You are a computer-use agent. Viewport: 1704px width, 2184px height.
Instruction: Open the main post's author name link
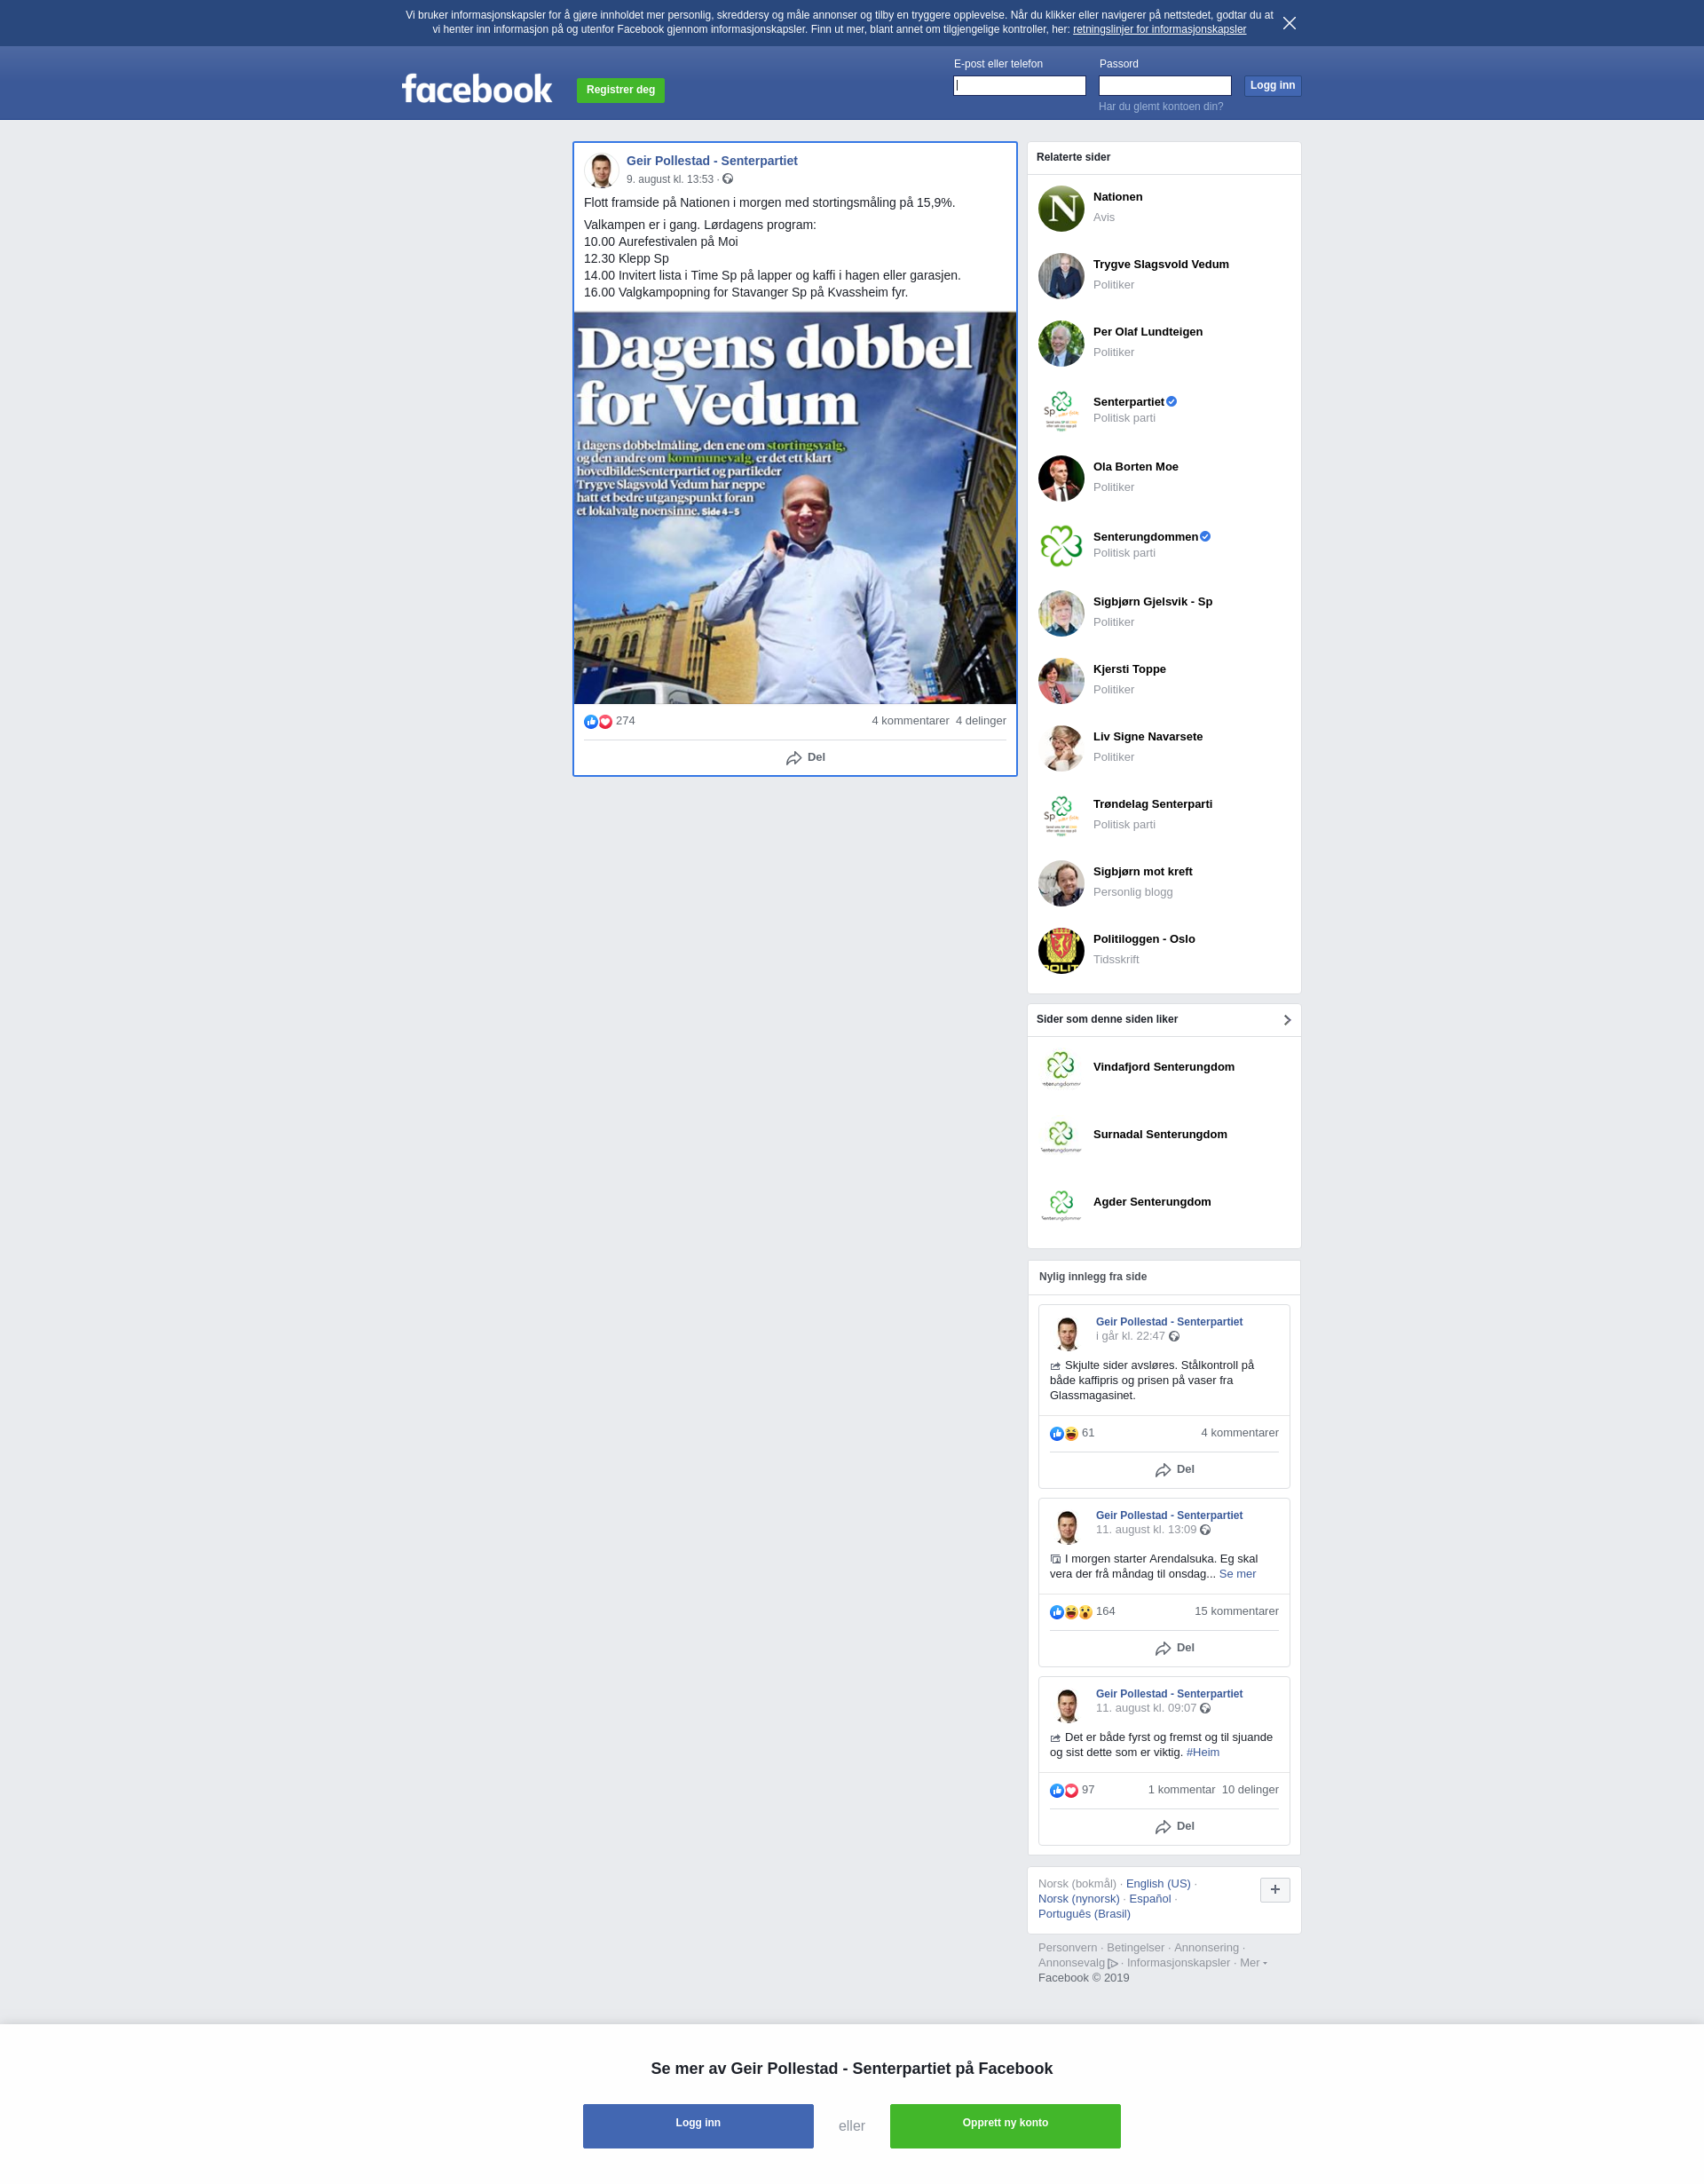click(712, 161)
